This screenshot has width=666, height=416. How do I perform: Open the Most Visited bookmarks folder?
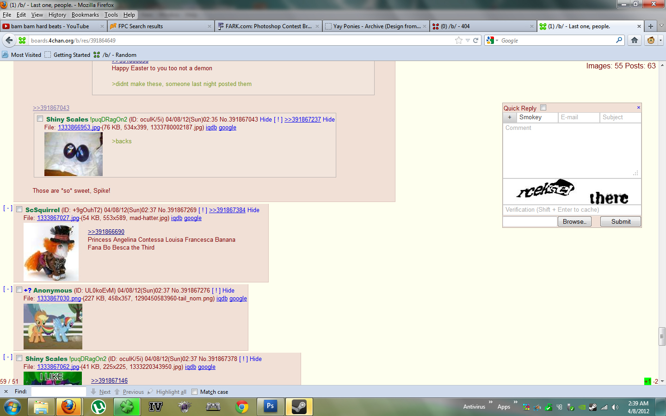point(22,55)
